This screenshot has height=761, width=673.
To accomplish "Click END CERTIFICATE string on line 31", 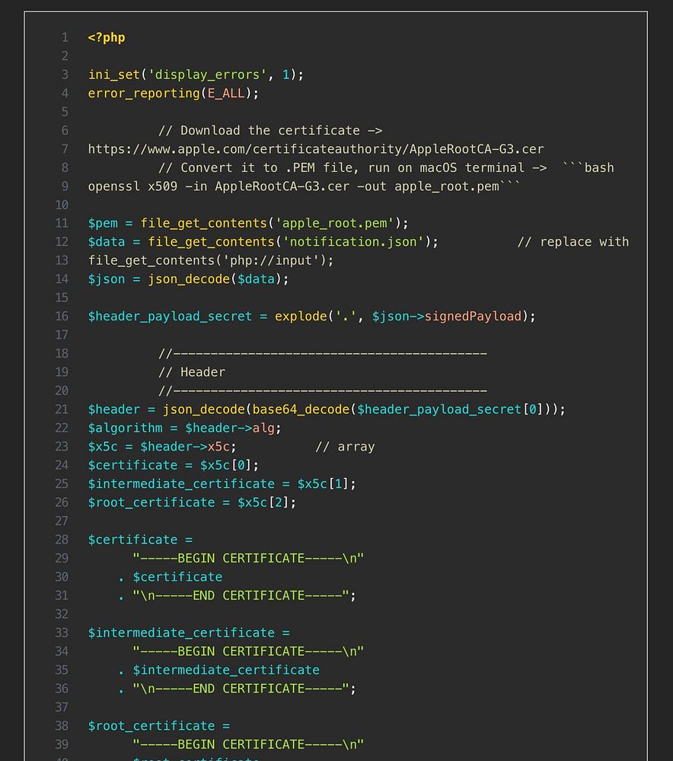I will click(x=241, y=596).
